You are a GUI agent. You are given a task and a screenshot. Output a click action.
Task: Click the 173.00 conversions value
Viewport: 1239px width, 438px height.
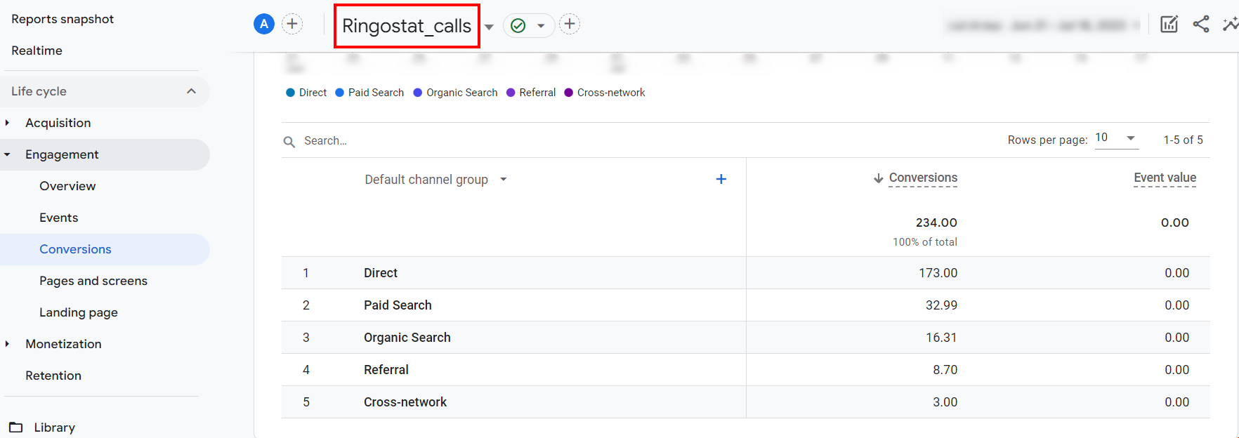point(938,273)
